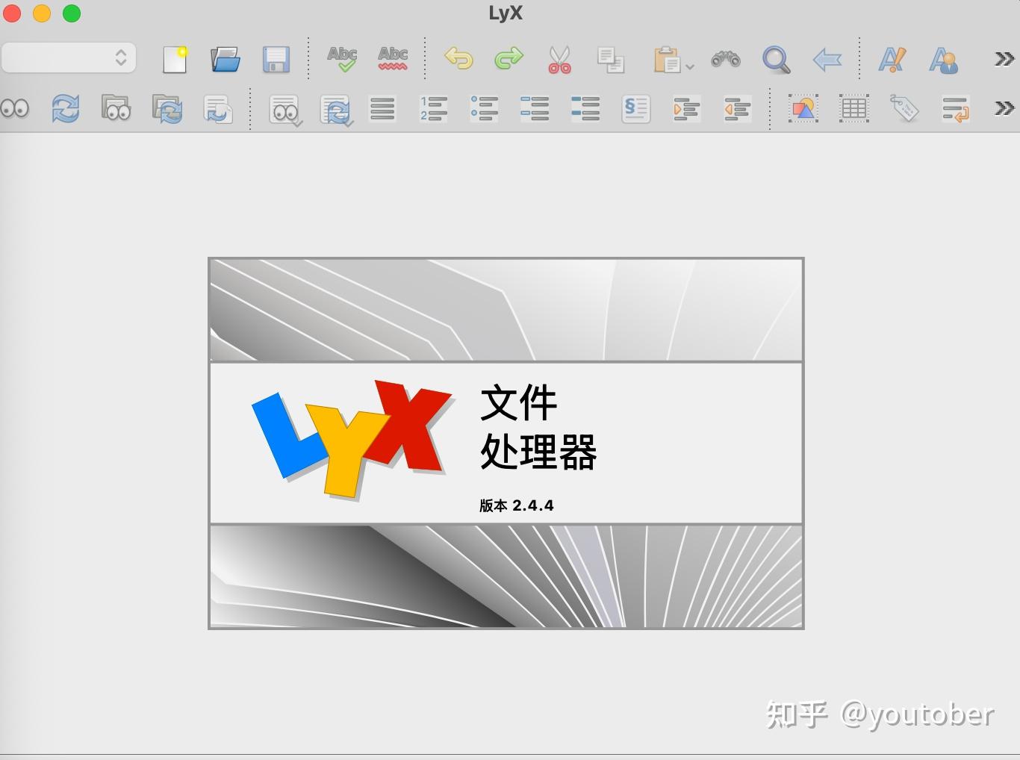1020x760 pixels.
Task: Save the current document
Action: 277,58
